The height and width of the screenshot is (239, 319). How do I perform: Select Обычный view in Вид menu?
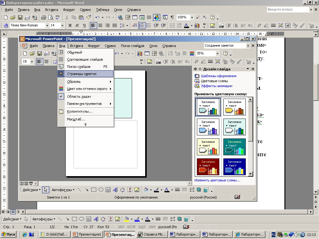[x=85, y=52]
